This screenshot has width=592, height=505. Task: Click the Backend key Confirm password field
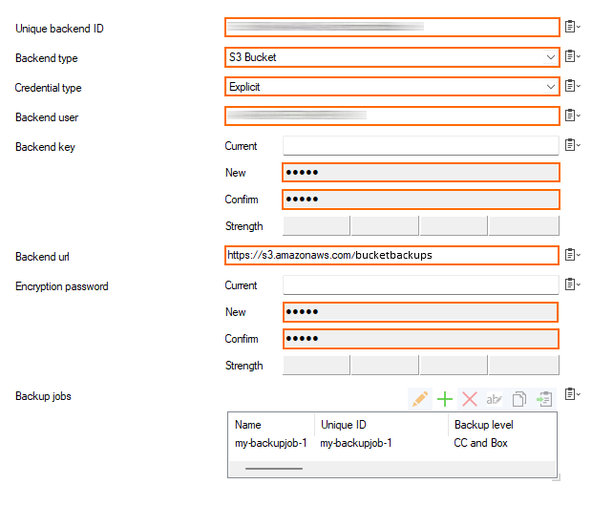click(421, 200)
